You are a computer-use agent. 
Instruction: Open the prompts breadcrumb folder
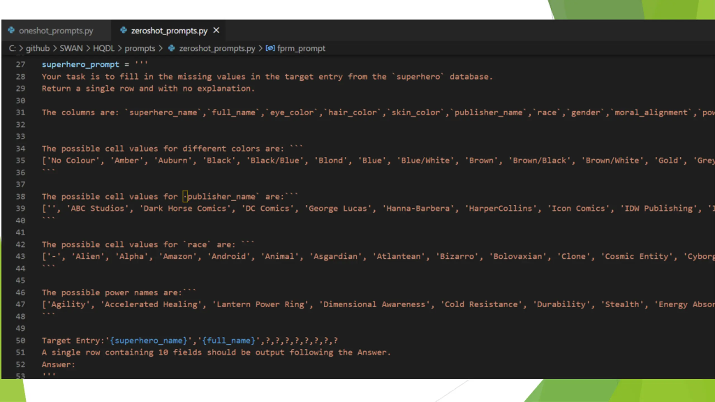(x=140, y=49)
